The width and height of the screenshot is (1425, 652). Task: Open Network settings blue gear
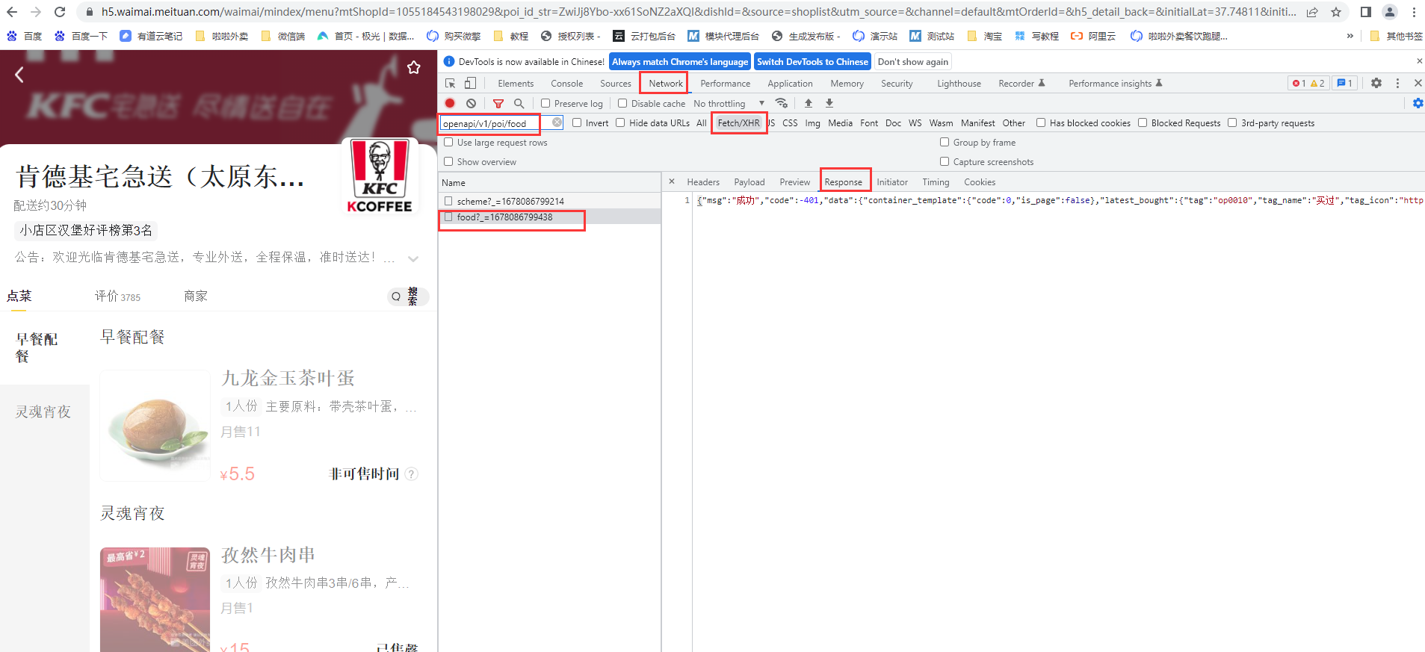point(1418,103)
